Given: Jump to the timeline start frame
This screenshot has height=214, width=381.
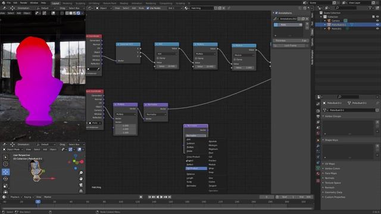Looking at the screenshot, I should 149,197.
